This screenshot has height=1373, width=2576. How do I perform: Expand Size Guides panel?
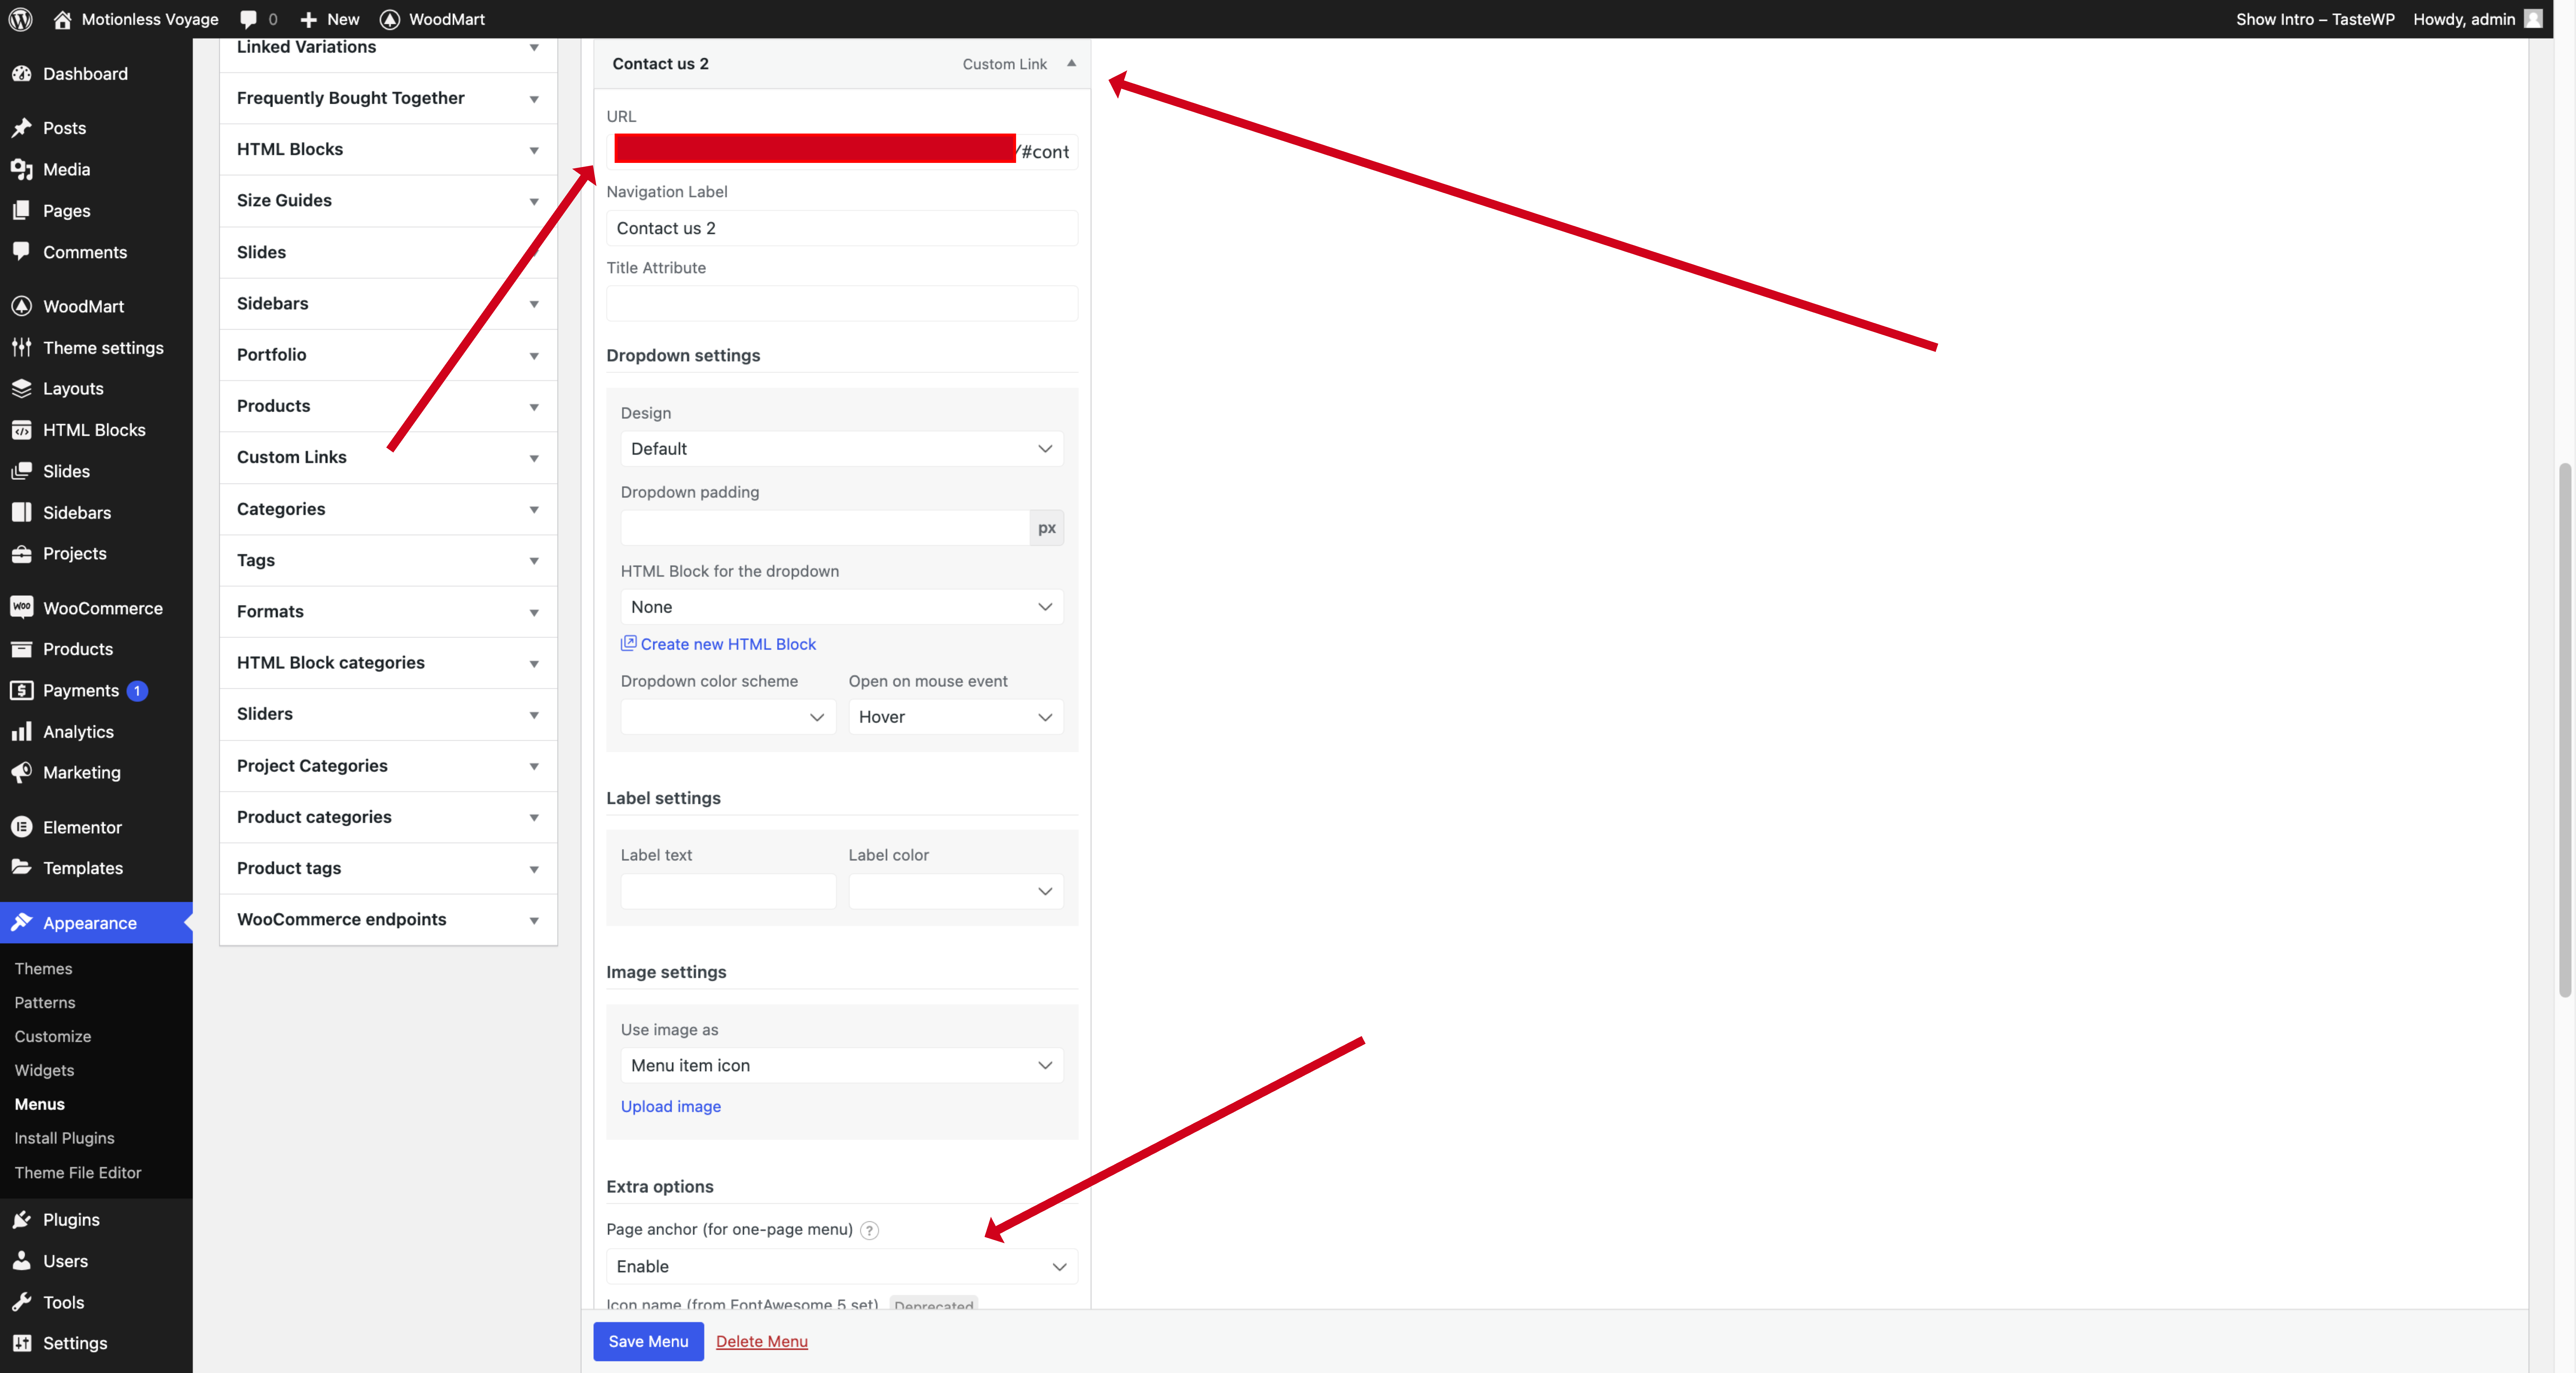coord(388,201)
